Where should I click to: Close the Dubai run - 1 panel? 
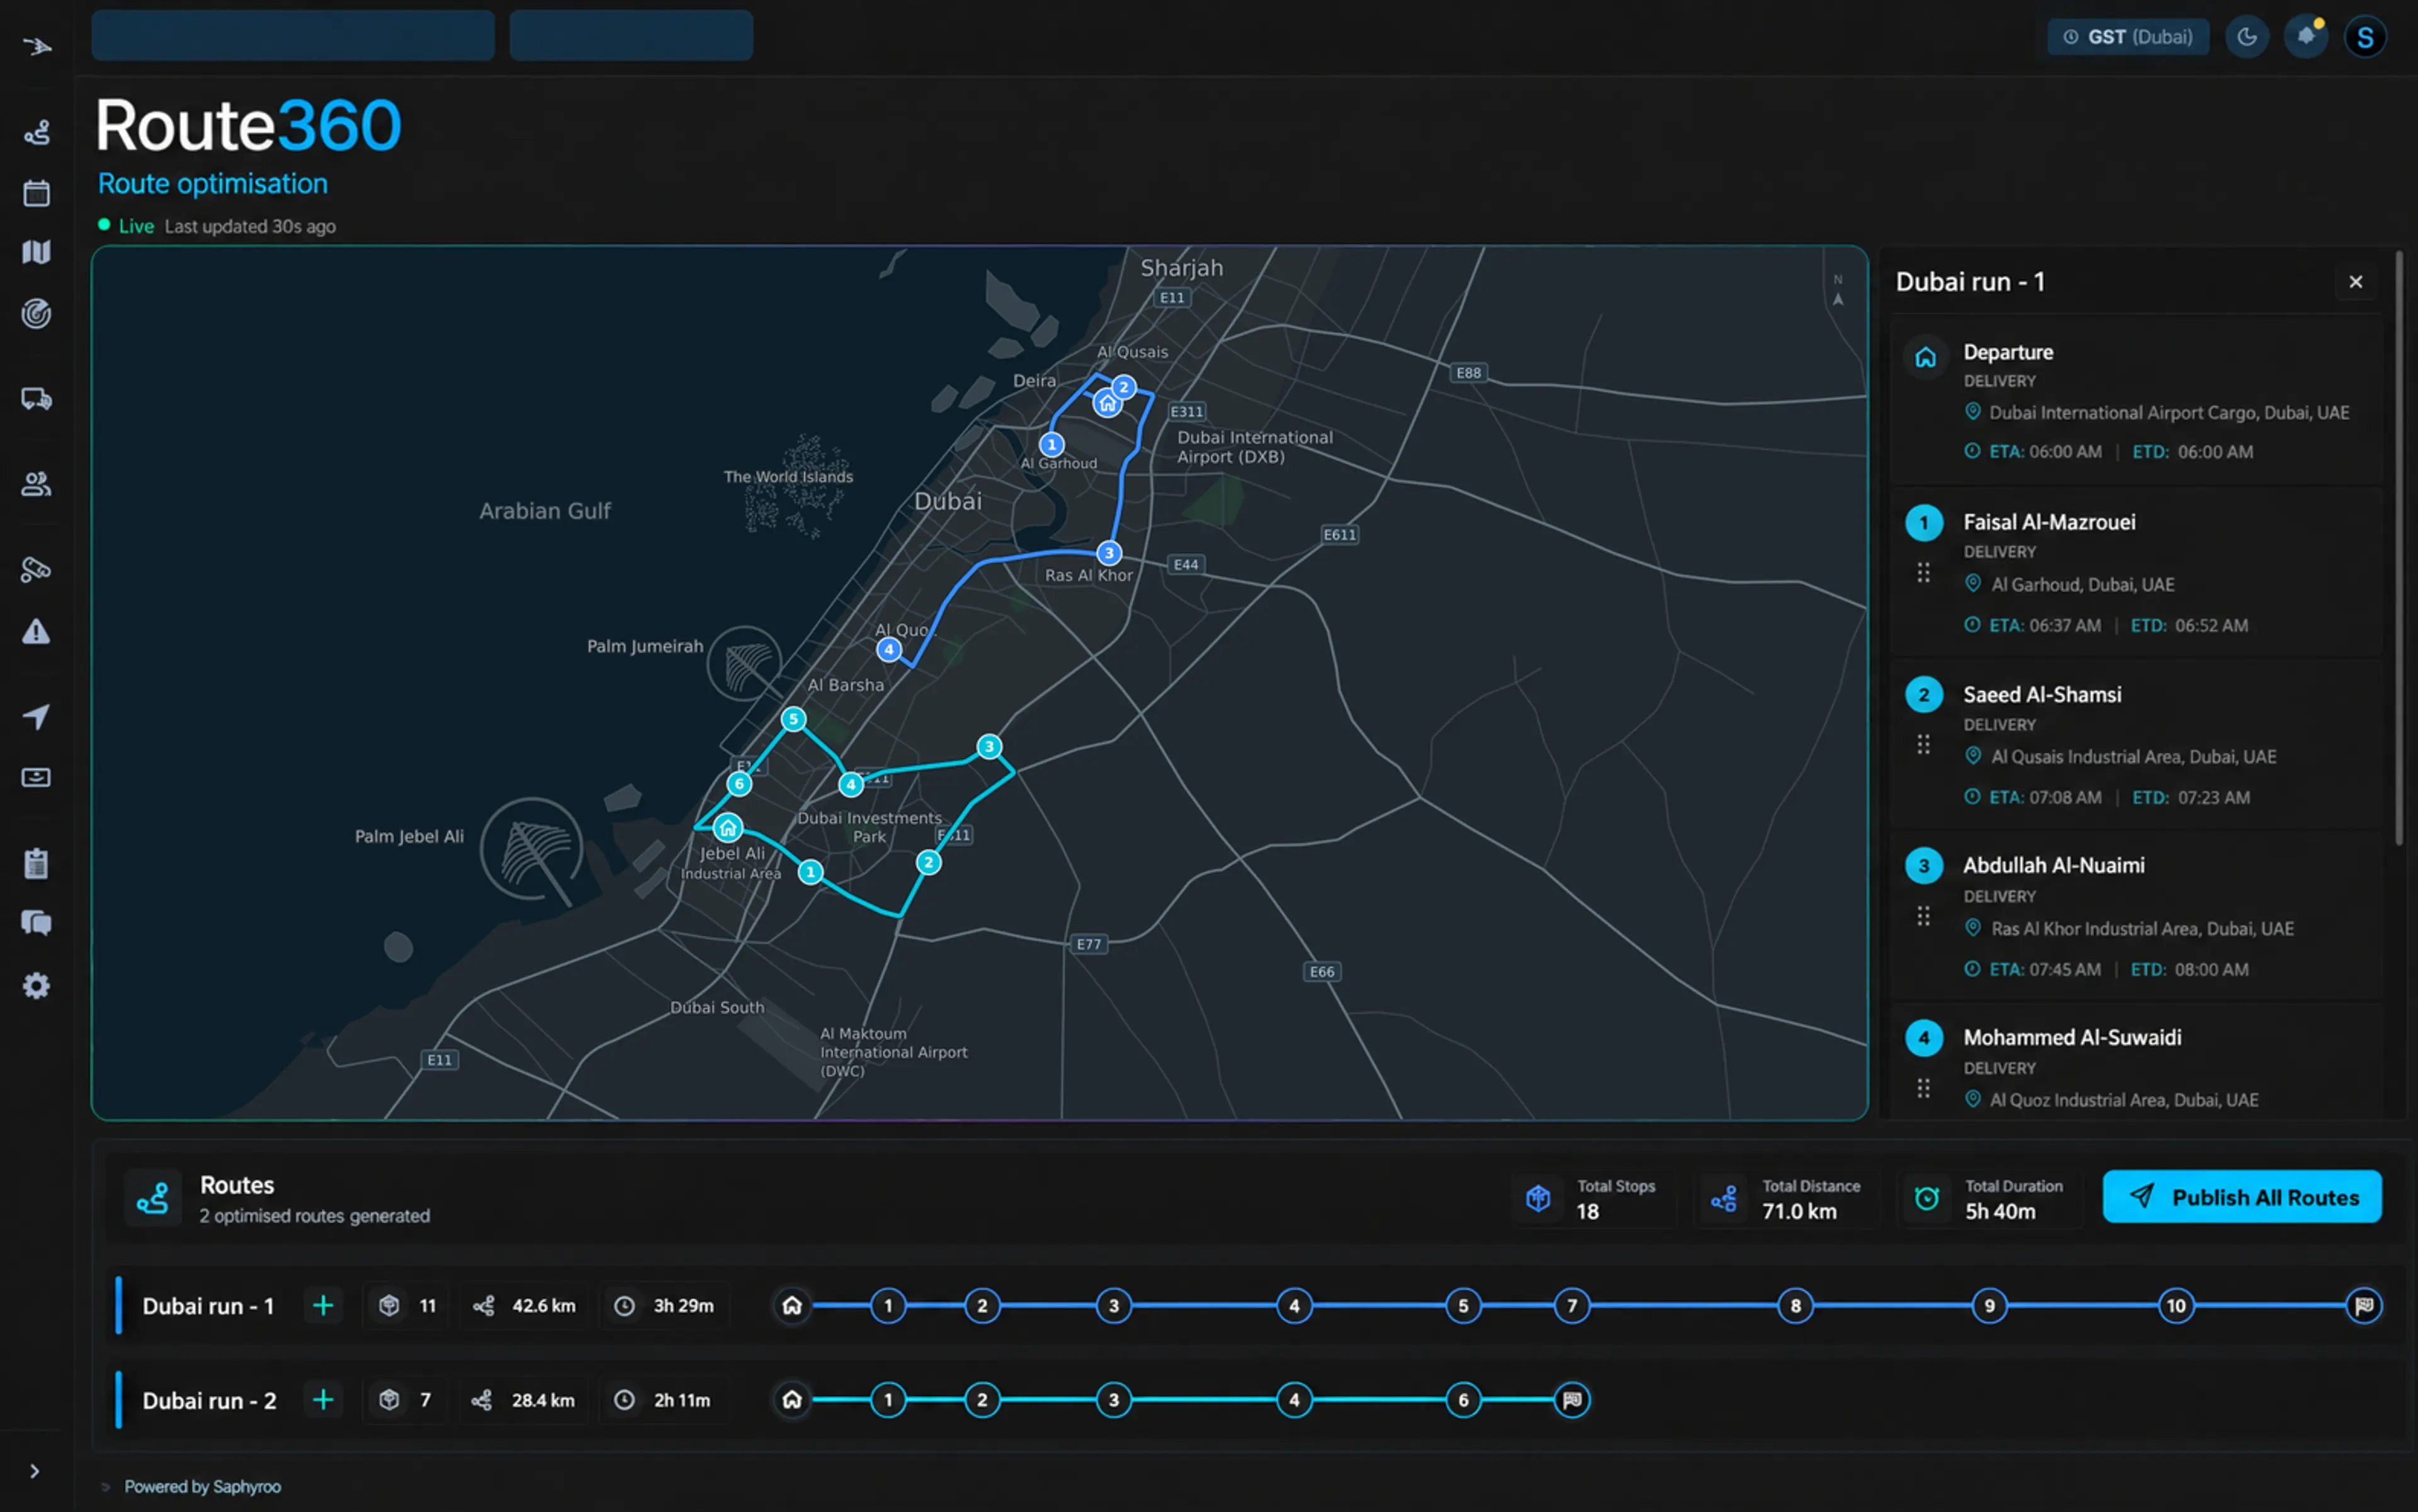click(x=2356, y=282)
